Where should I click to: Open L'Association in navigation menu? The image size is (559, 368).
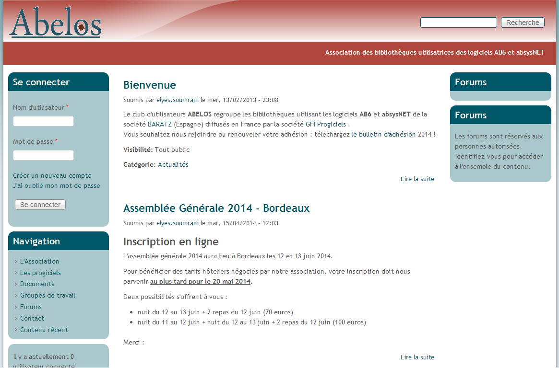tap(39, 261)
